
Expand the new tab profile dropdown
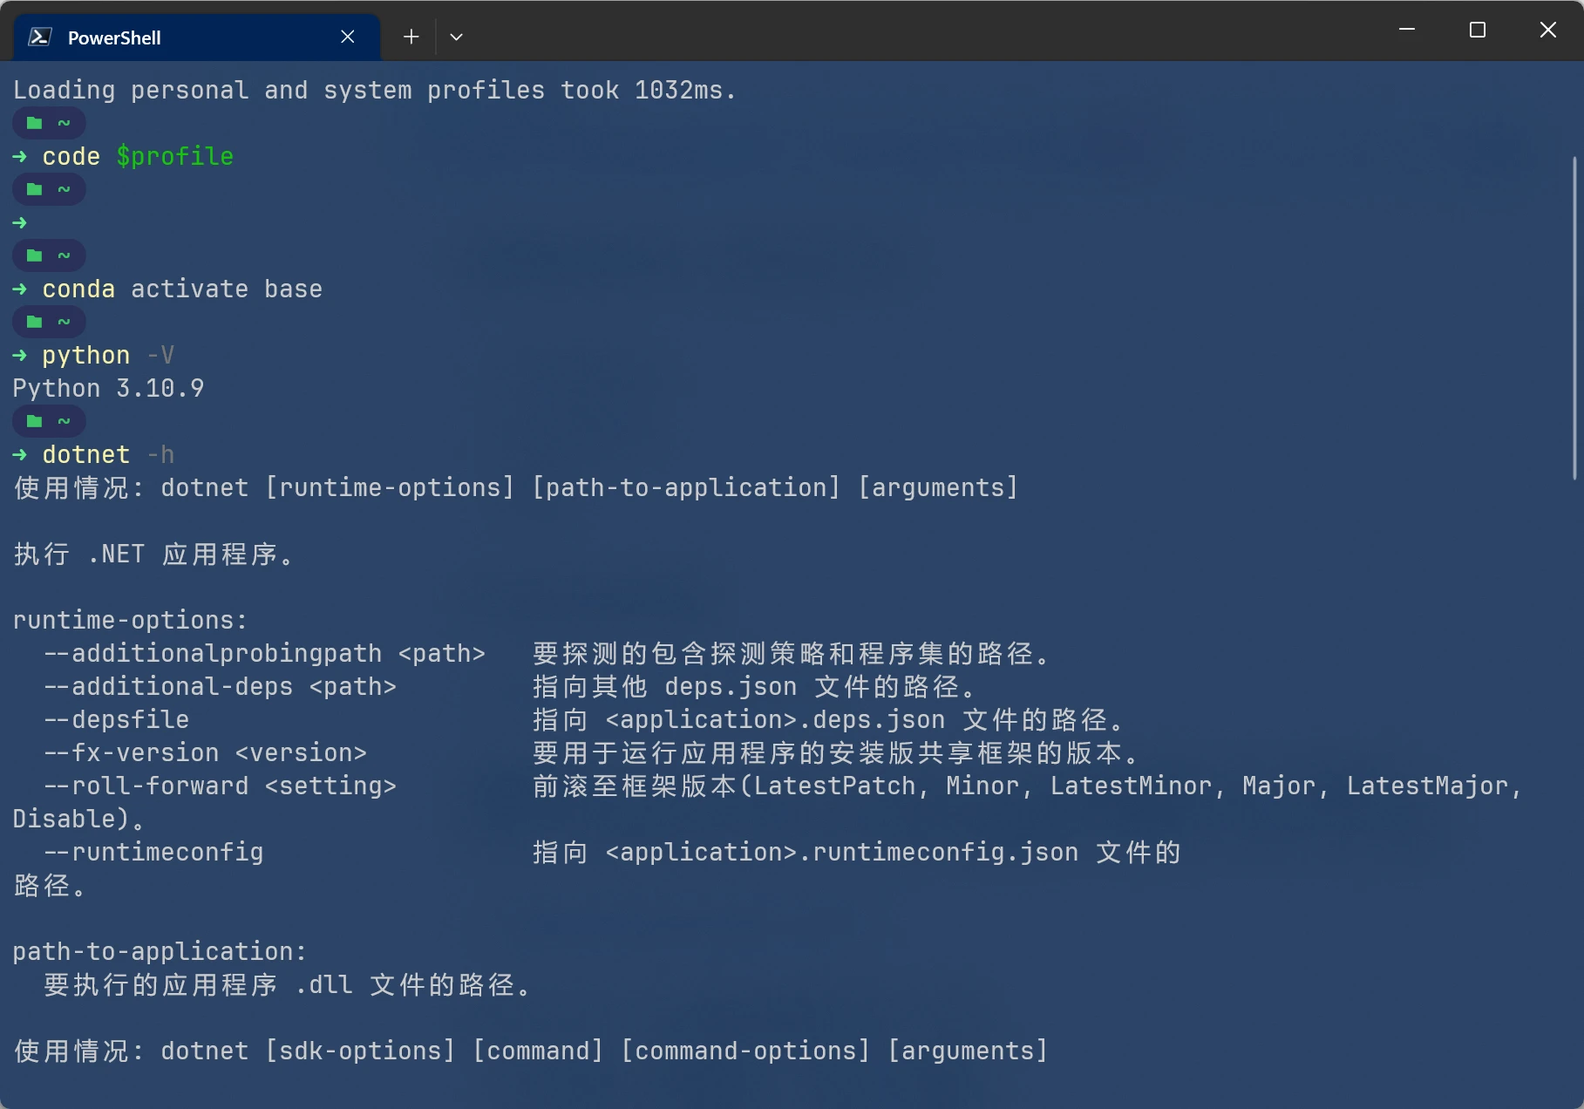click(x=456, y=37)
